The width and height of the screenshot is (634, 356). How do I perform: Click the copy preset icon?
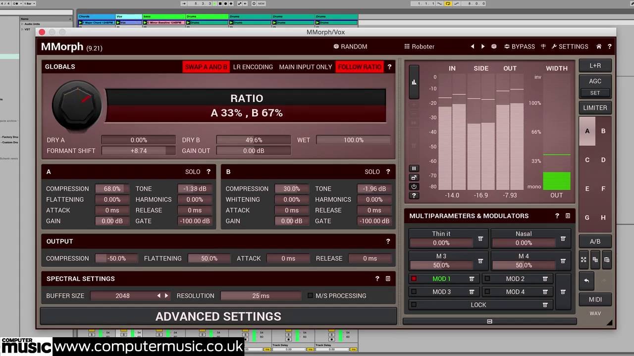[x=595, y=260]
